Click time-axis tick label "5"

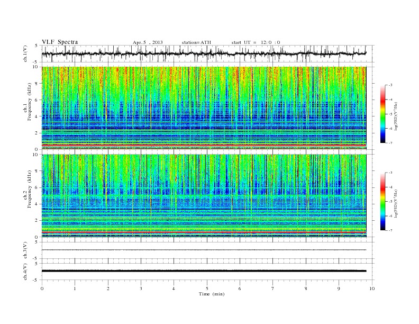coord(207,289)
